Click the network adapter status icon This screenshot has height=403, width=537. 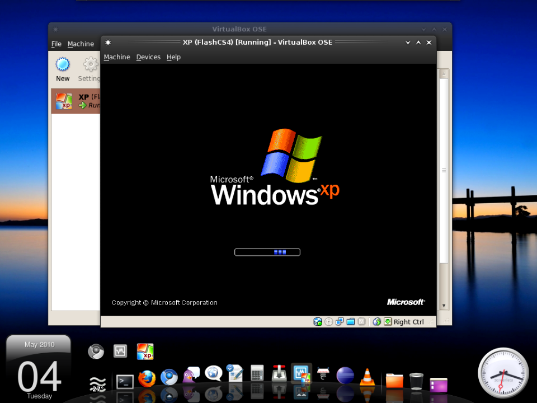click(340, 321)
